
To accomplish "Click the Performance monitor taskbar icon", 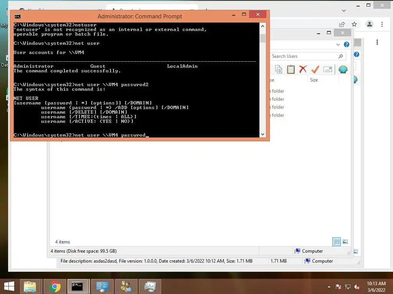I will [x=150, y=286].
